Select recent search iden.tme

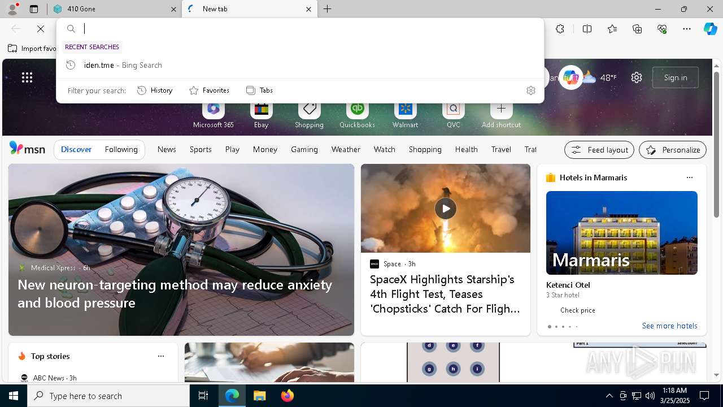click(x=300, y=65)
